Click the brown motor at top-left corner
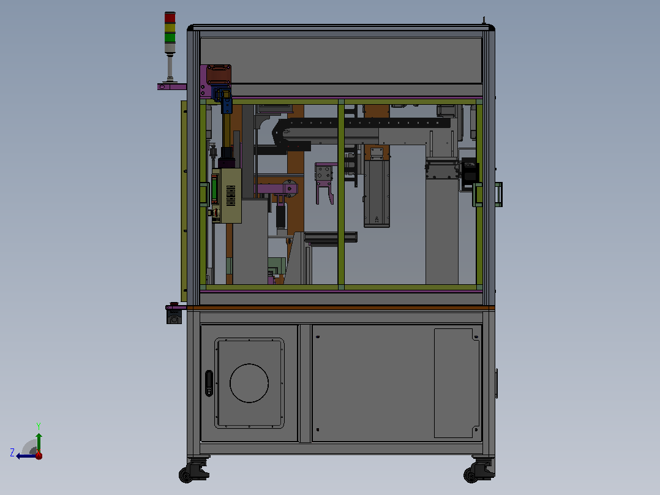 (x=219, y=75)
